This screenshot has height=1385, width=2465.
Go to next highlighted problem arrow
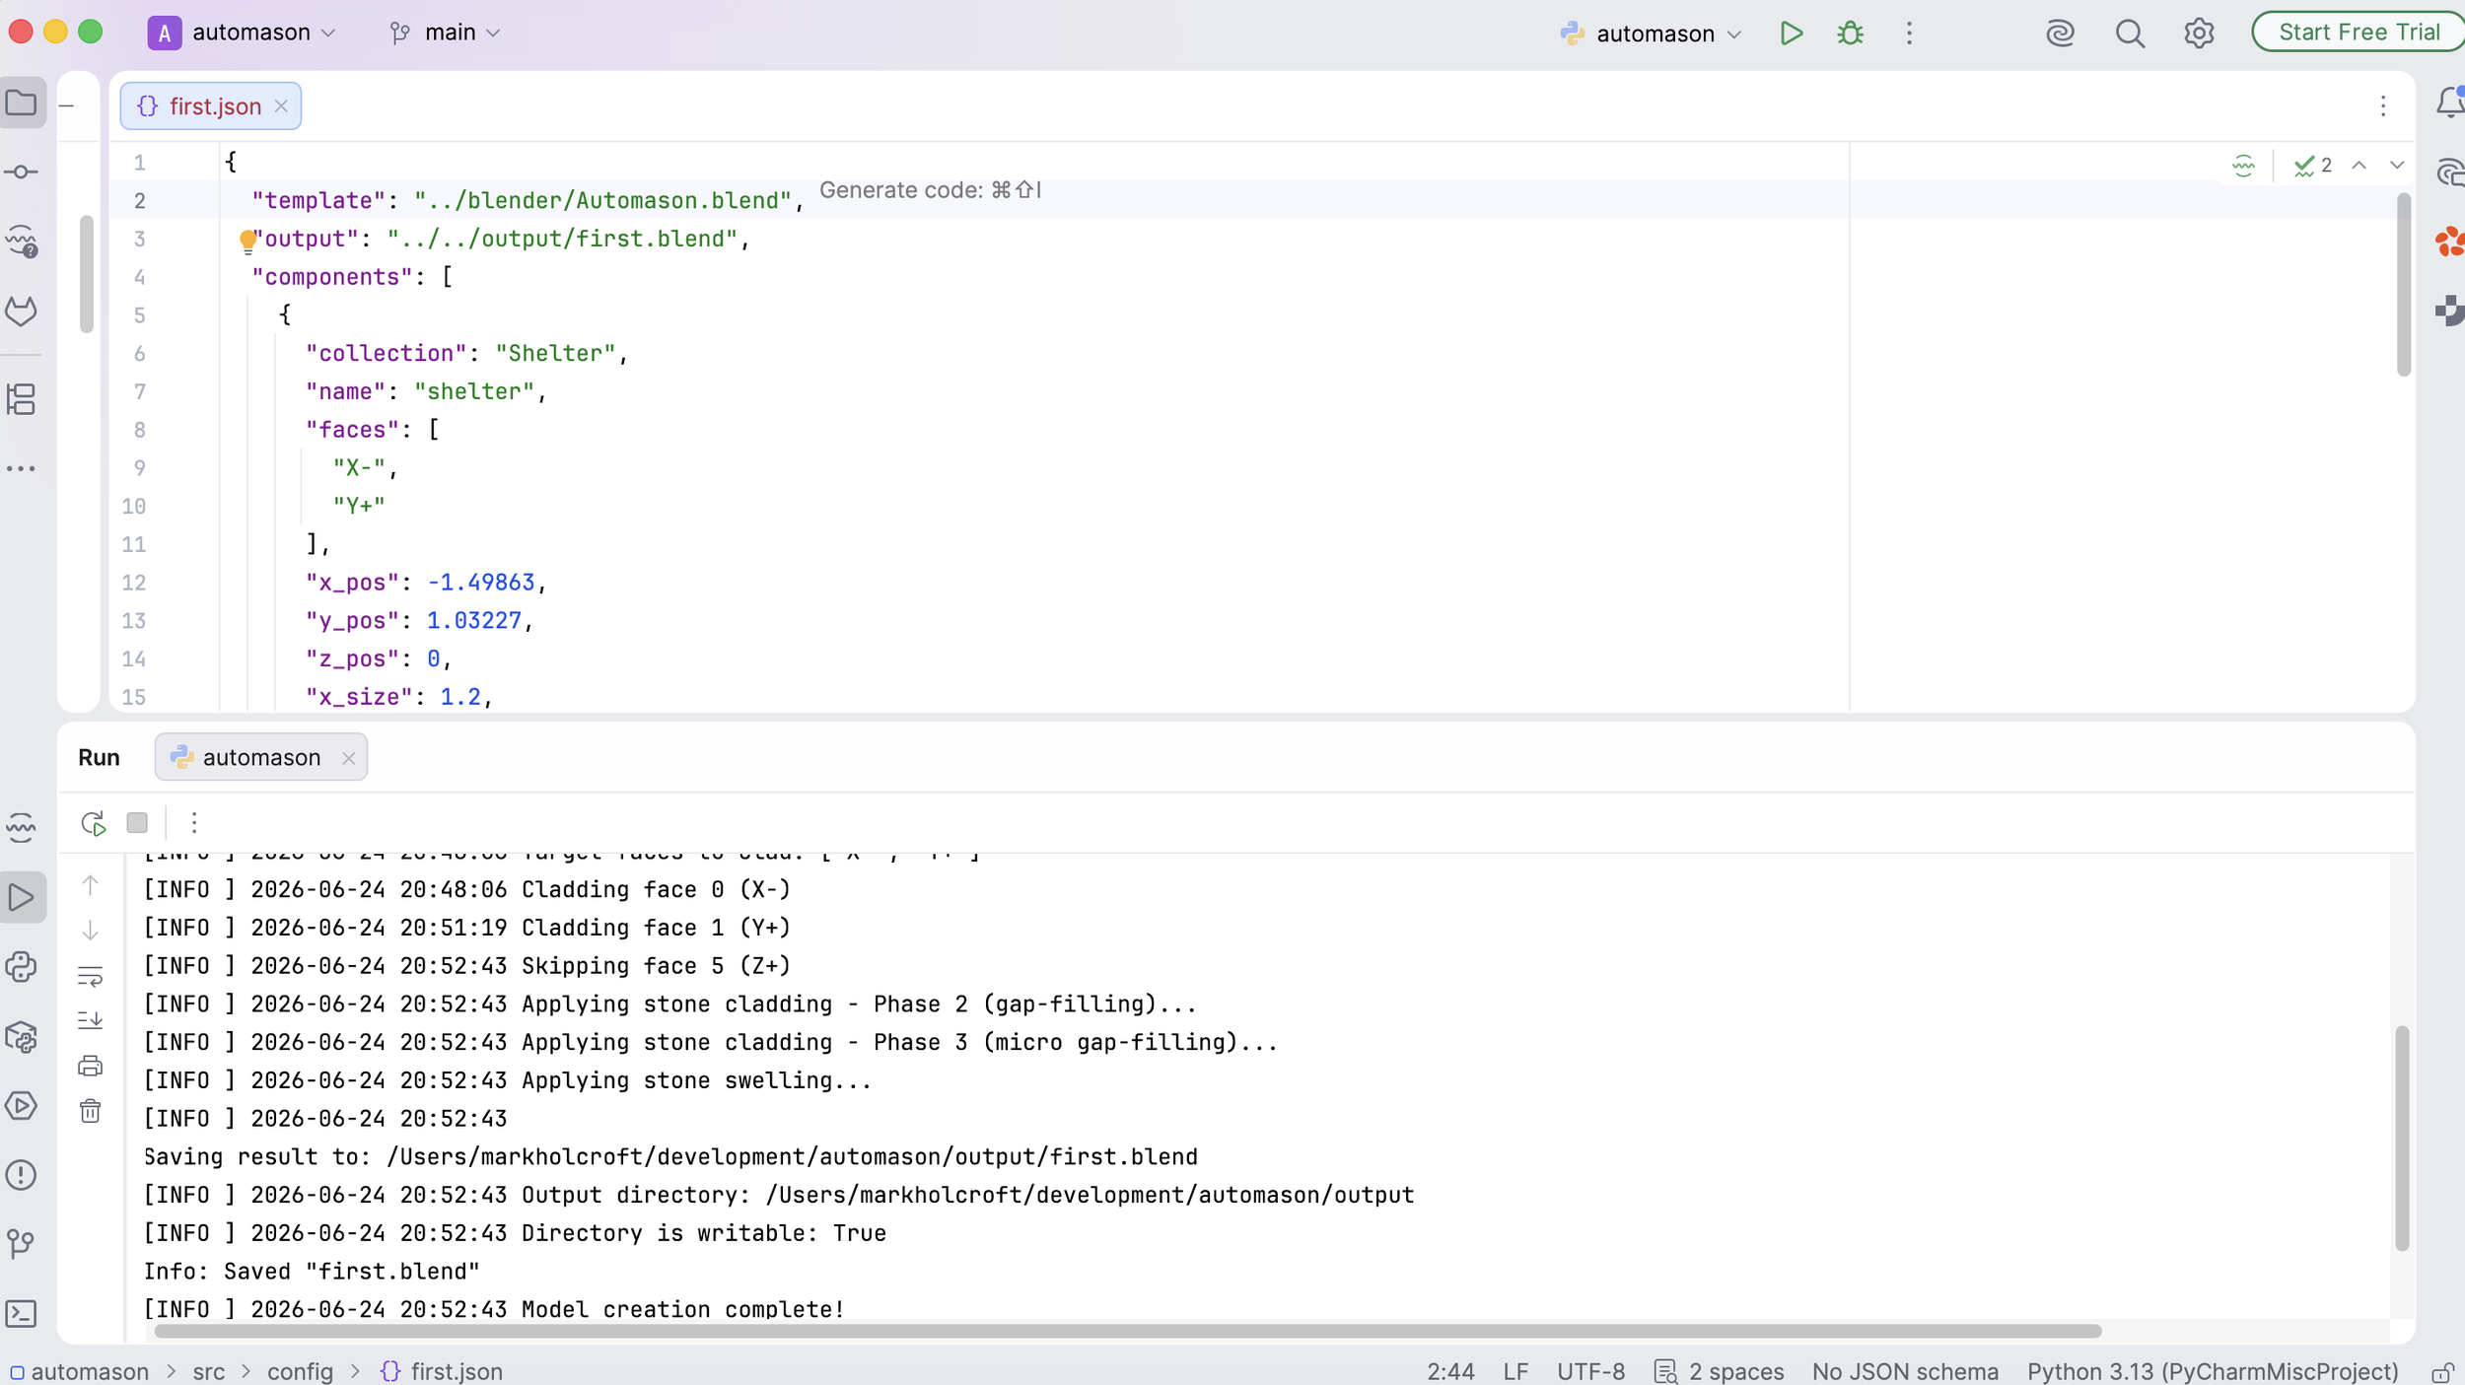[x=2397, y=166]
